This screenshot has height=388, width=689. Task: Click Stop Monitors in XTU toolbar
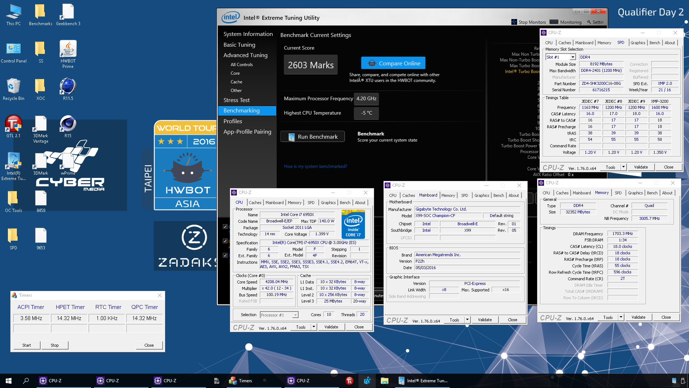529,22
